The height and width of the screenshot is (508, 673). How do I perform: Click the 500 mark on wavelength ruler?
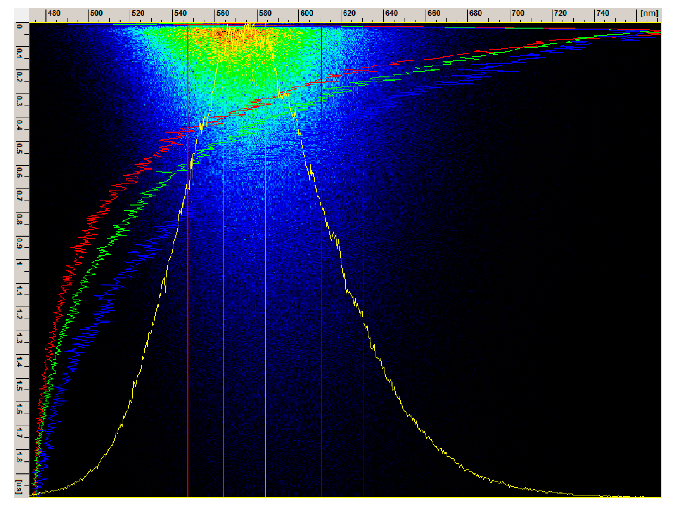[96, 13]
